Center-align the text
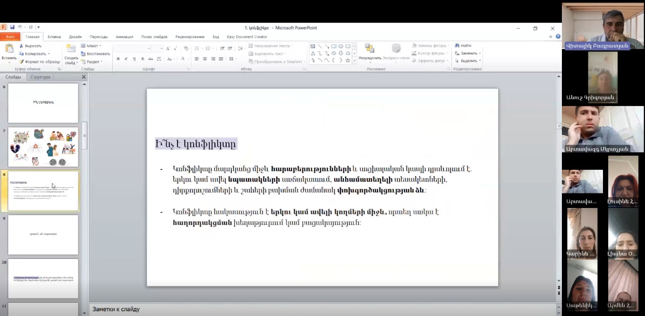Screen dimensions: 645x316 pyautogui.click(x=204, y=59)
